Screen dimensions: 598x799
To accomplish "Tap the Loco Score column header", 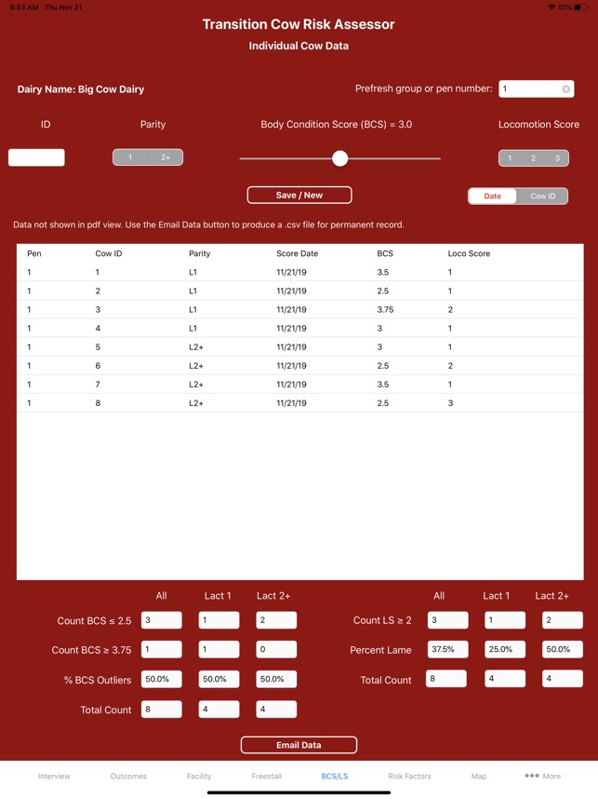I will 469,253.
